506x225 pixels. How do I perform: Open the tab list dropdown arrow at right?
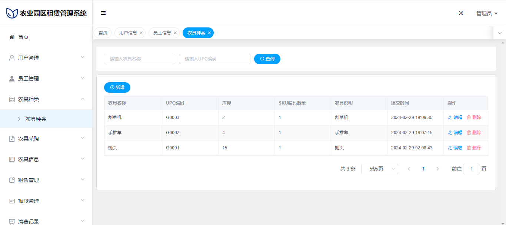(500, 33)
